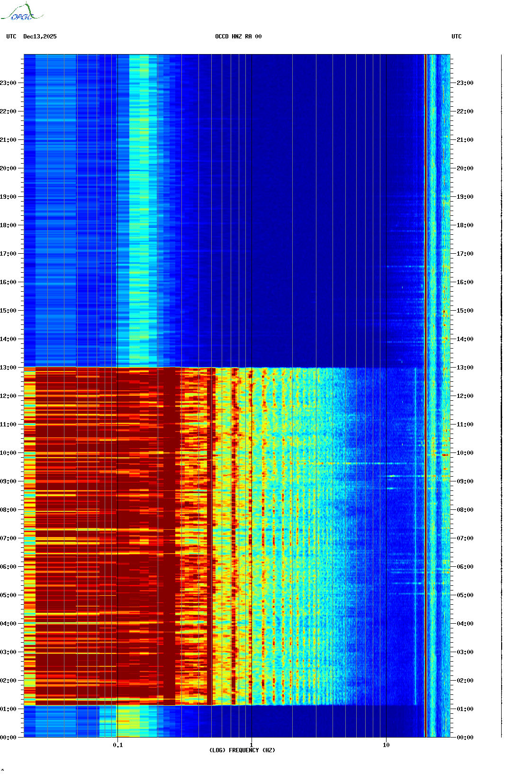The width and height of the screenshot is (522, 775).
Task: Click the right-axis '07:00' time label
Action: click(x=465, y=538)
